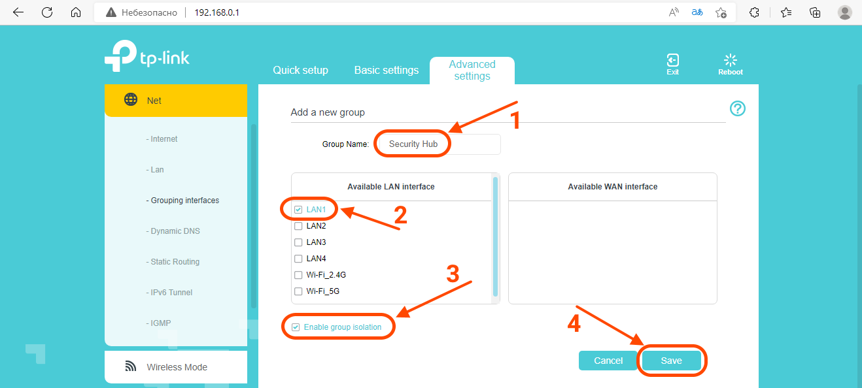Open browser extensions puzzle icon
Image resolution: width=862 pixels, height=388 pixels.
click(754, 12)
